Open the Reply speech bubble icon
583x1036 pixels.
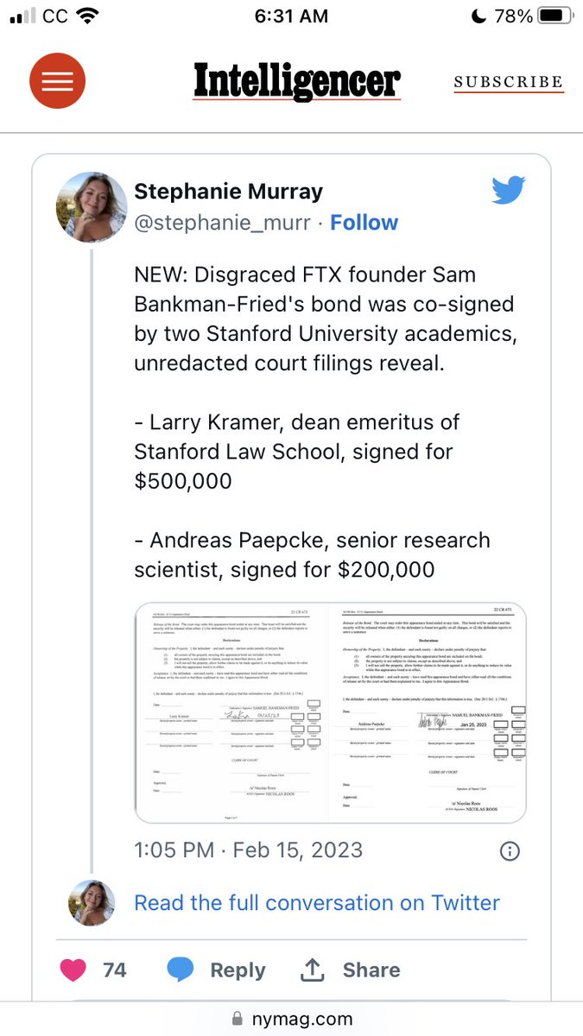[x=180, y=970]
